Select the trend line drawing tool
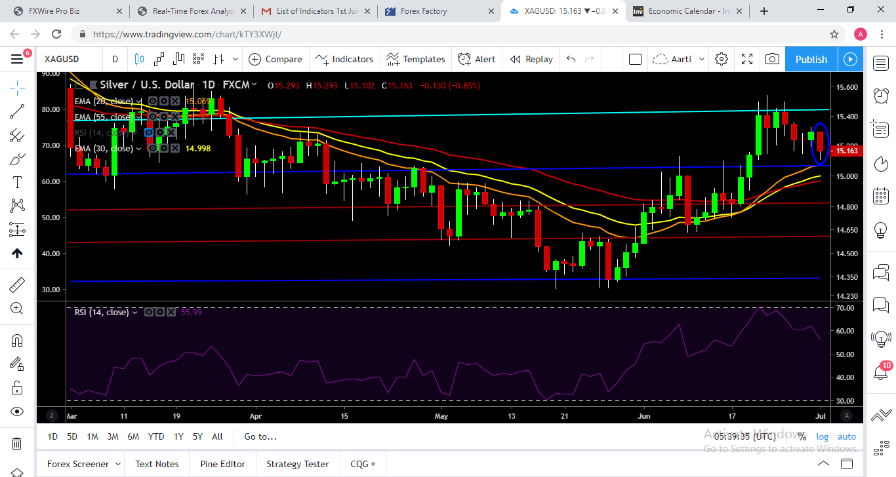The image size is (896, 477). pos(17,111)
